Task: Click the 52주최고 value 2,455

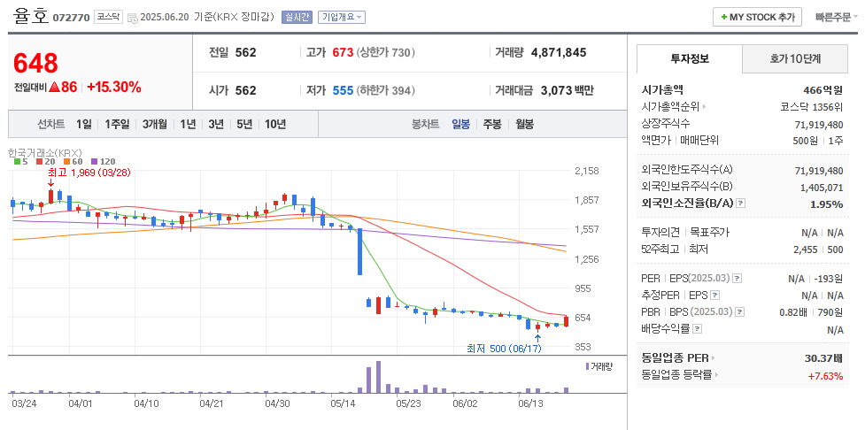Action: (x=805, y=250)
